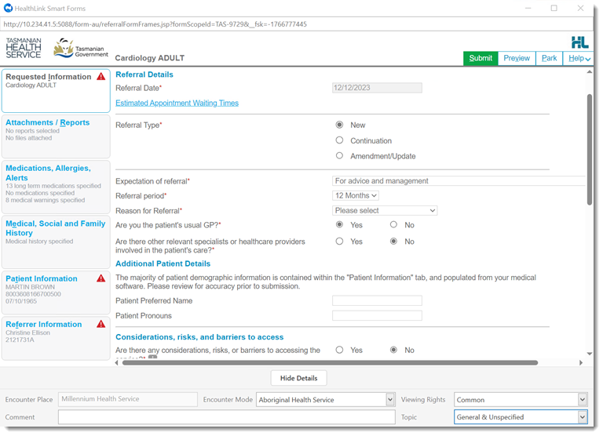Click 'Medical history specified' text

[x=39, y=242]
